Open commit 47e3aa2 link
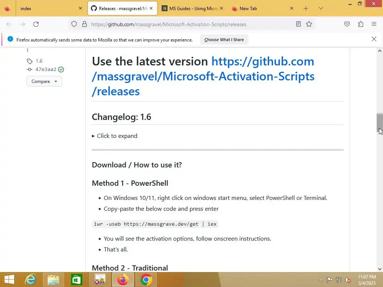Viewport: 383px width, 287px height. pos(46,69)
